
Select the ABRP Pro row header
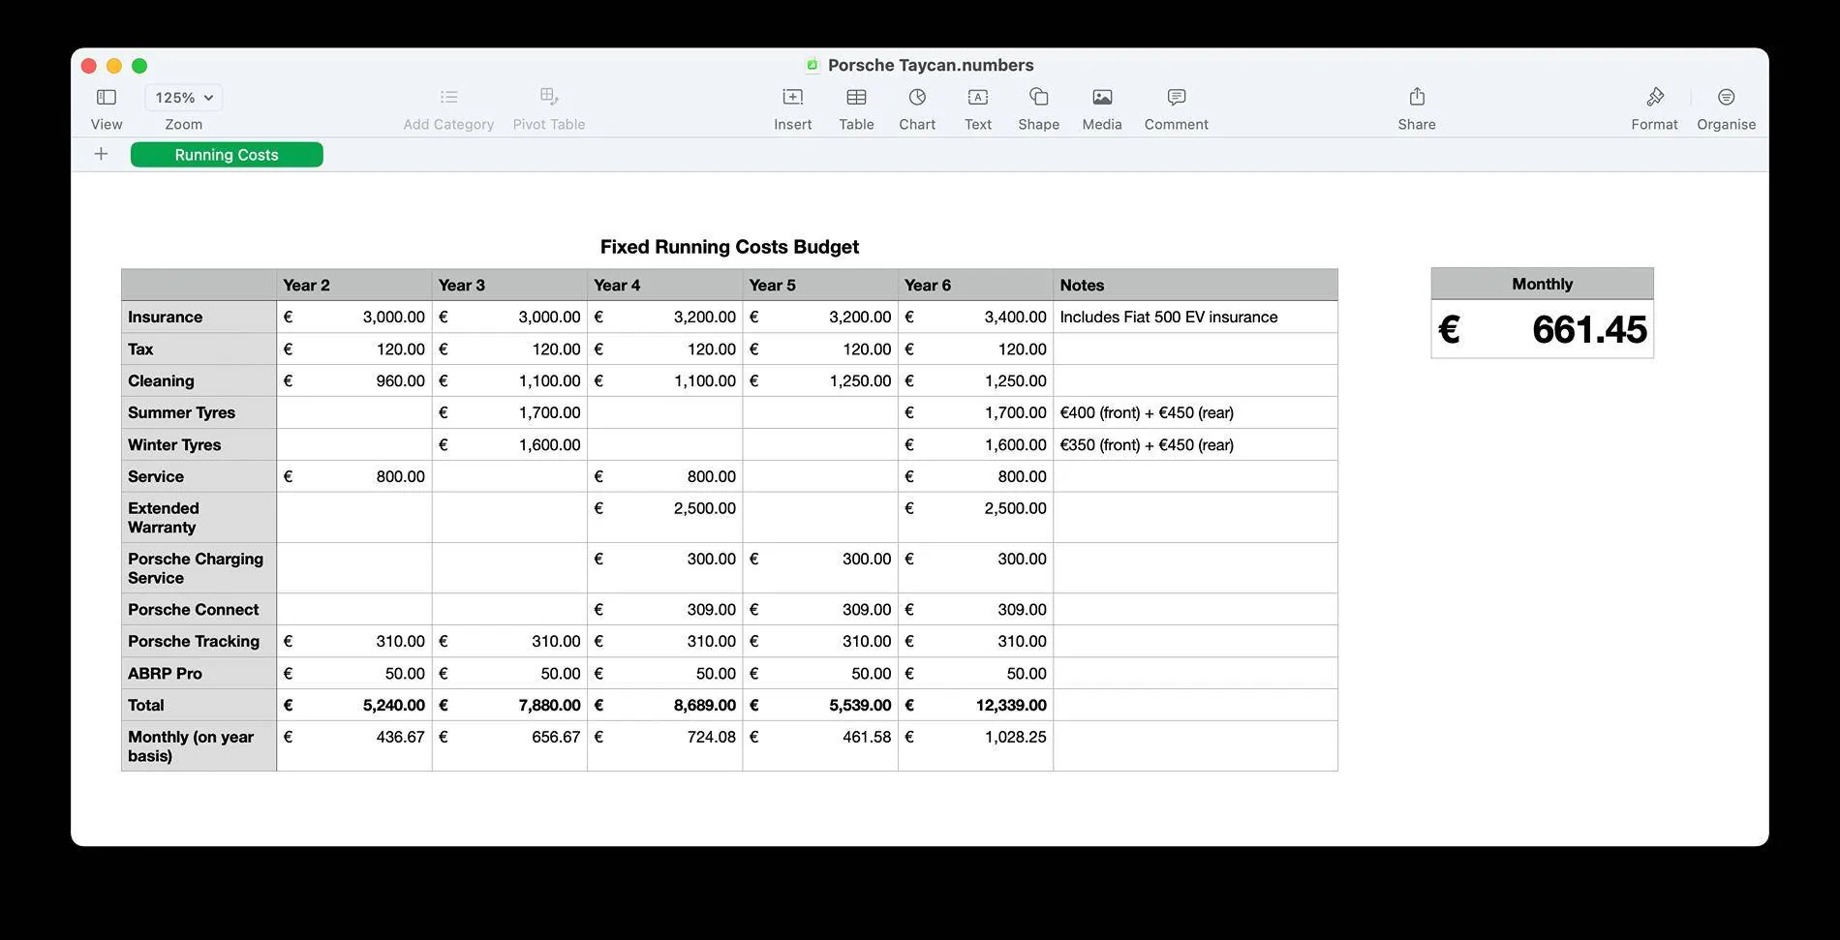(199, 673)
